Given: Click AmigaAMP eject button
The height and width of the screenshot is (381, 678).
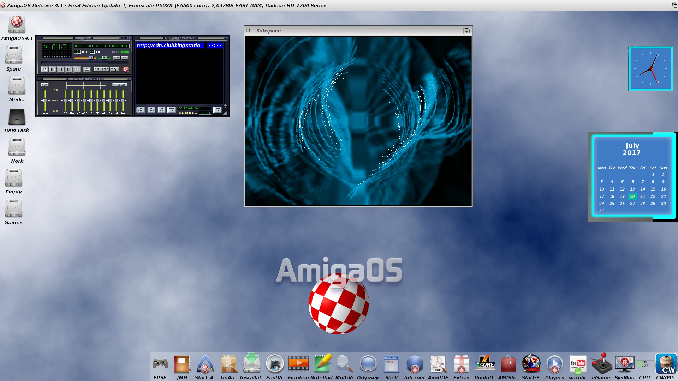Looking at the screenshot, I should 87,69.
